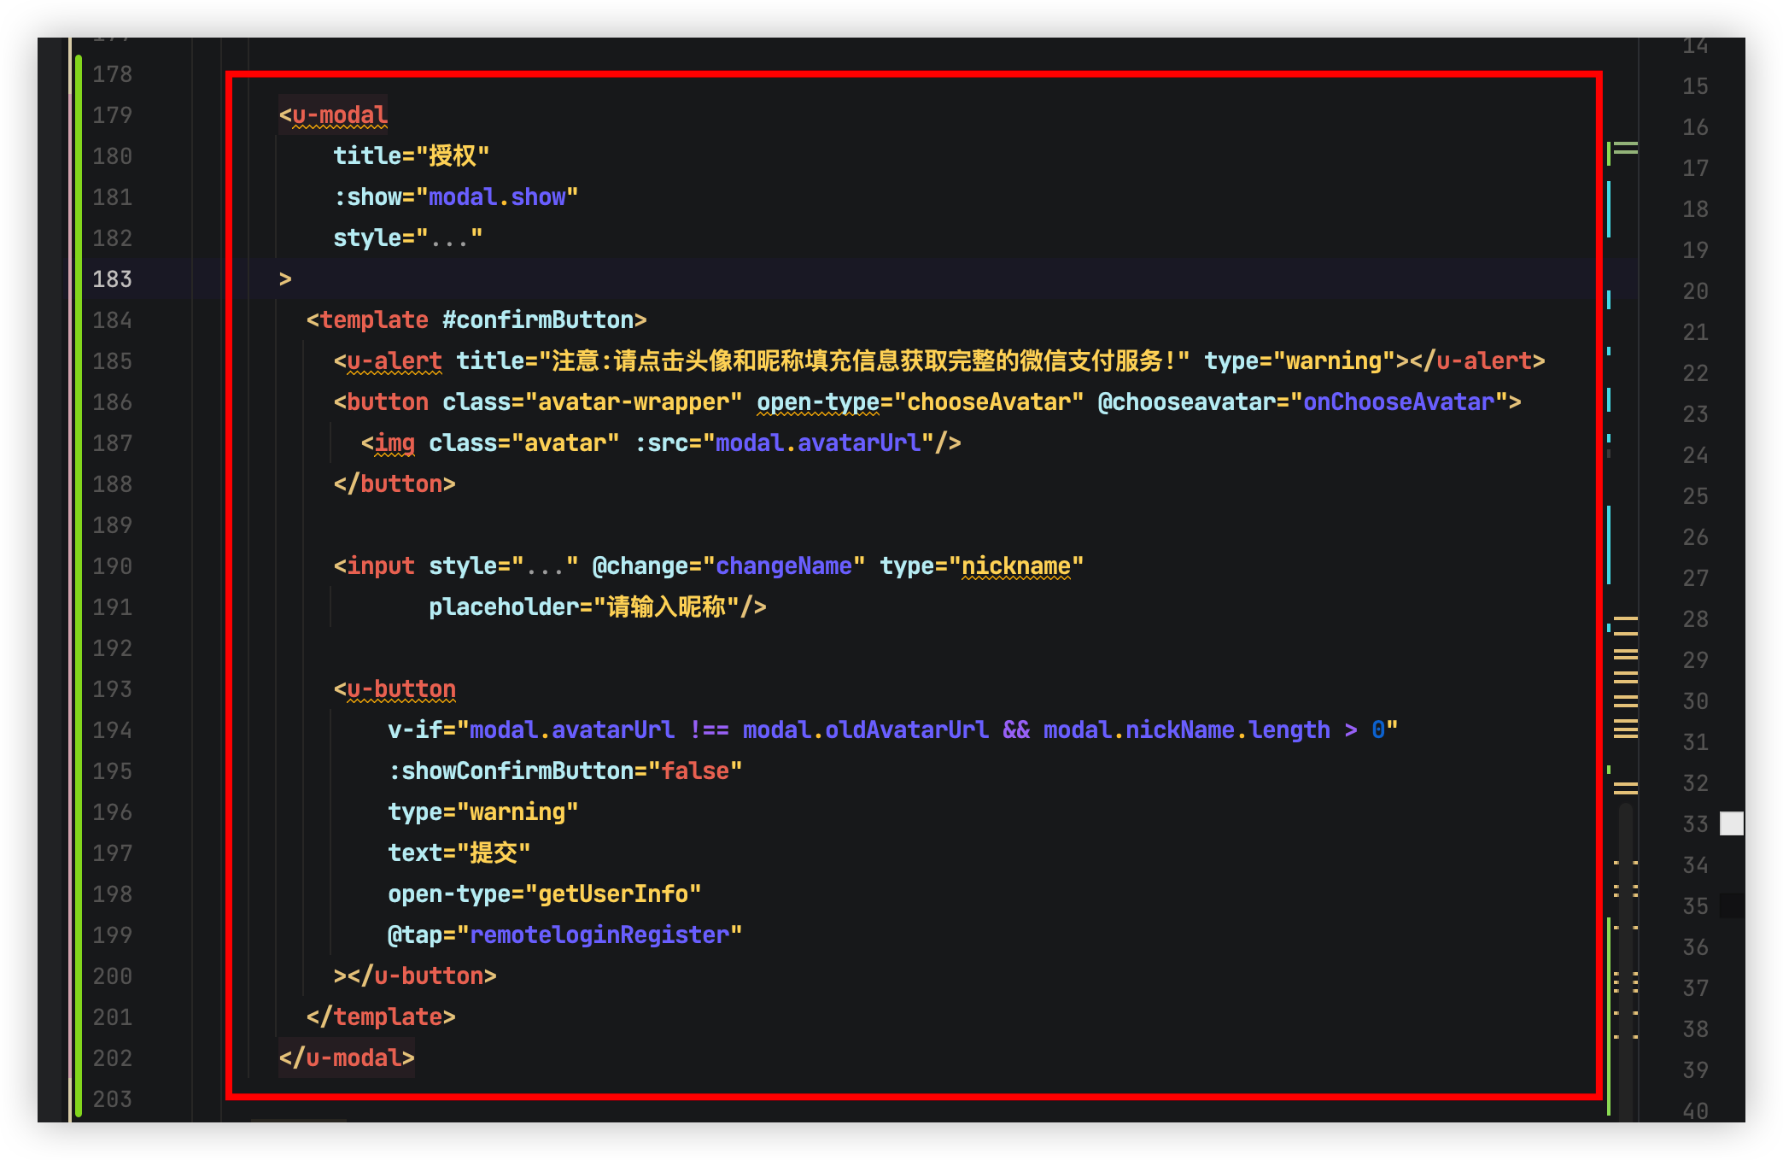Click the vertical scrollbar thumb
1783x1160 pixels.
[1625, 957]
